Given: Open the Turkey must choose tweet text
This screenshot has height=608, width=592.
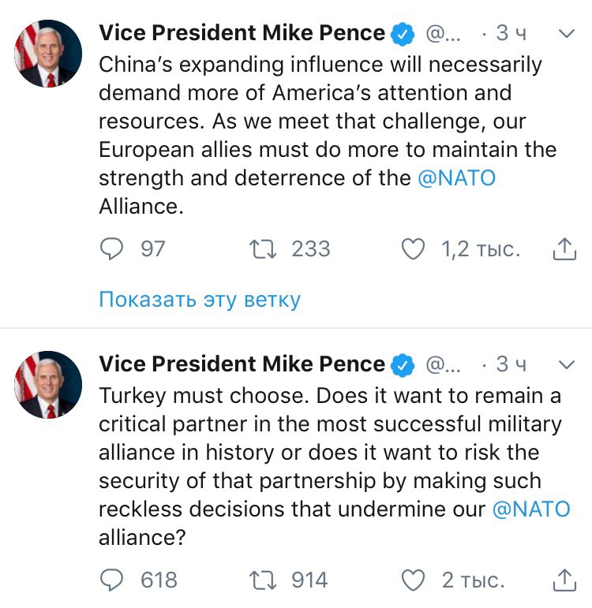Looking at the screenshot, I should pyautogui.click(x=316, y=452).
